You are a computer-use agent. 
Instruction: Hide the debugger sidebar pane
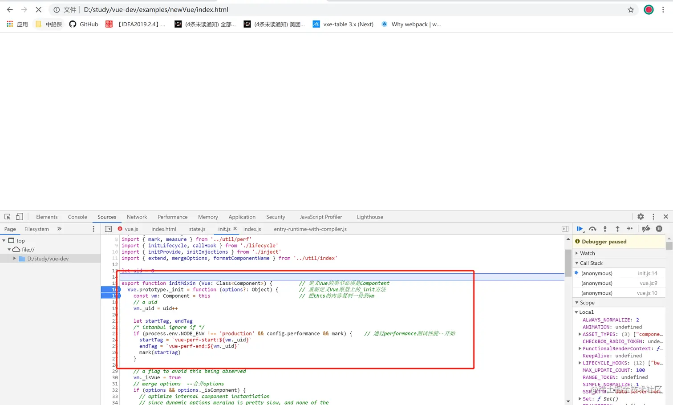pyautogui.click(x=565, y=229)
